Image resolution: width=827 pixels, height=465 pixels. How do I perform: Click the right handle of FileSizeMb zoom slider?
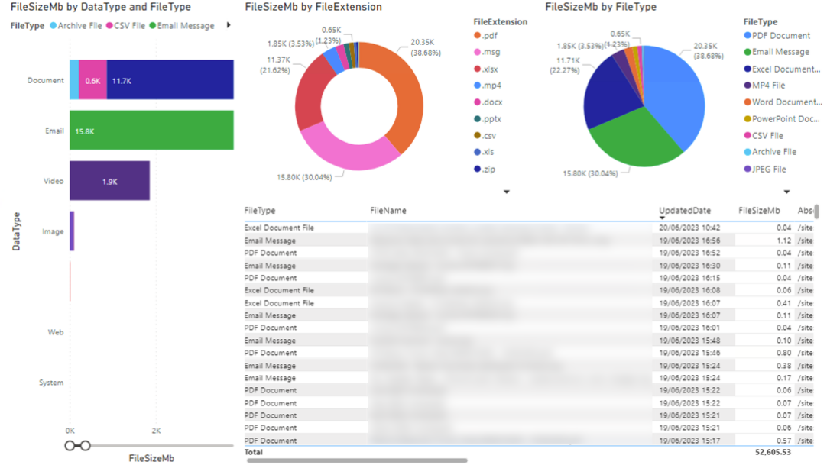pos(86,445)
